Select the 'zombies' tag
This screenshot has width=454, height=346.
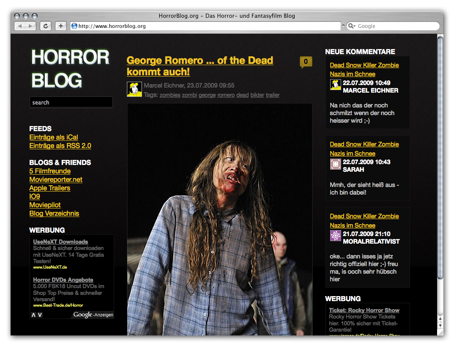pos(170,95)
